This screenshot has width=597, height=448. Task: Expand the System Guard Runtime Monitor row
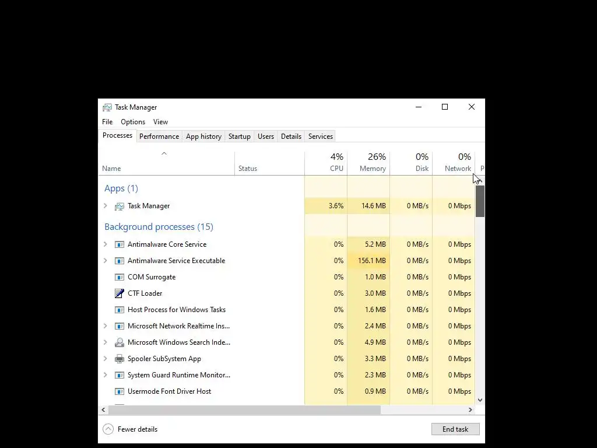point(106,375)
